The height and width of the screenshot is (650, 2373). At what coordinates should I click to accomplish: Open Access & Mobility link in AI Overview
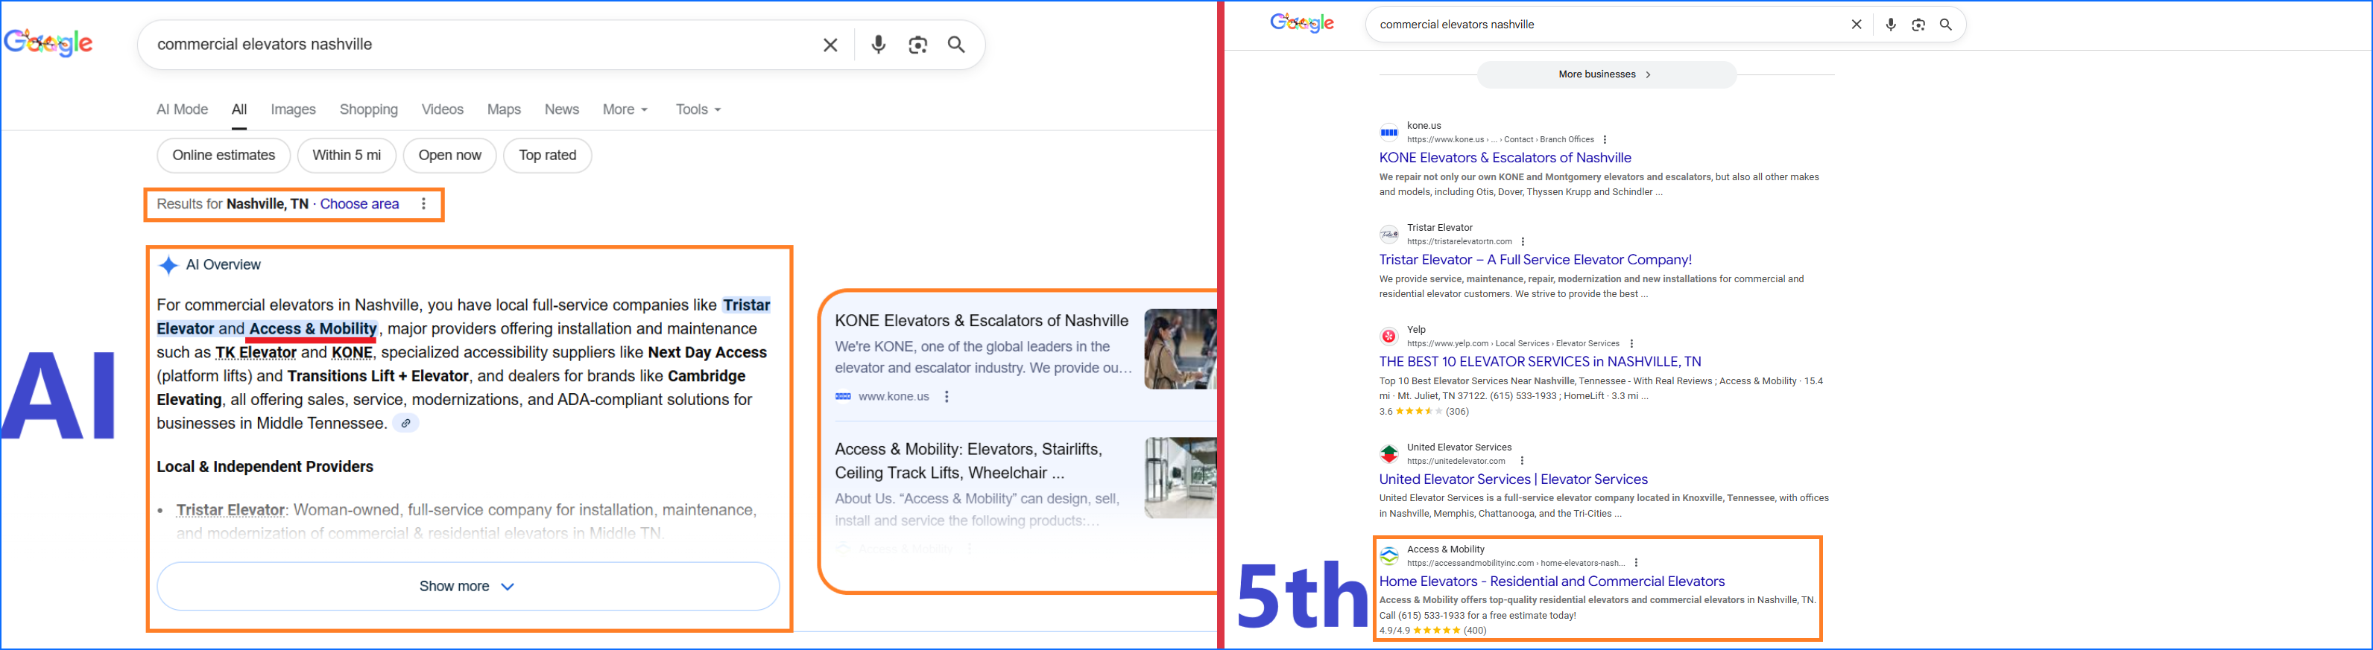312,328
